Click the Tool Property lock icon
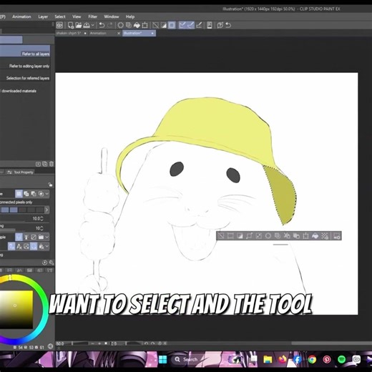The width and height of the screenshot is (372, 372). (x=50, y=185)
